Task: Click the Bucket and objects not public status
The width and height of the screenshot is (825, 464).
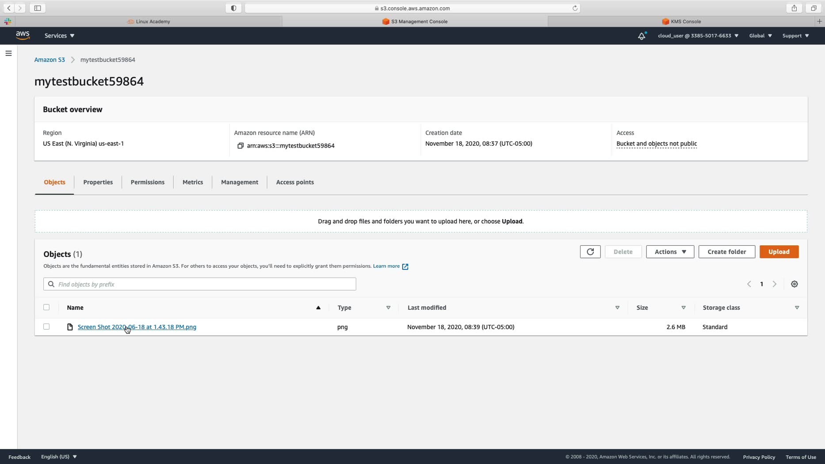Action: (x=657, y=144)
